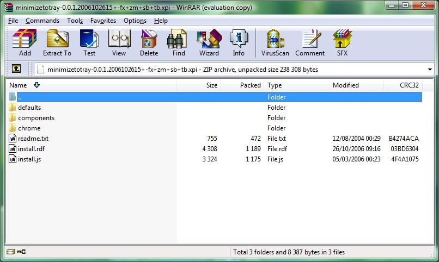Click the archive file icon in address bar
The height and width of the screenshot is (262, 439).
pos(40,69)
